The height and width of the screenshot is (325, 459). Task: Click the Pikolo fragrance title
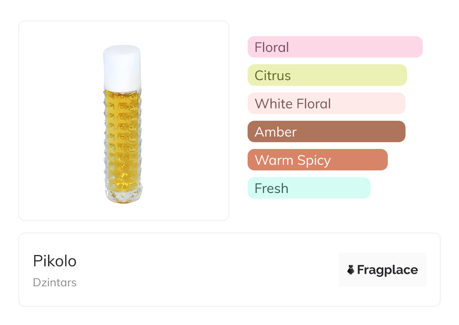pos(55,261)
